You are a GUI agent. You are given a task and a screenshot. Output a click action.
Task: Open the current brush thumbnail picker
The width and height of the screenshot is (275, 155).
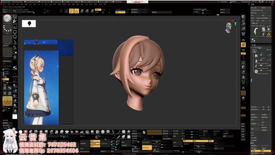pos(7,19)
